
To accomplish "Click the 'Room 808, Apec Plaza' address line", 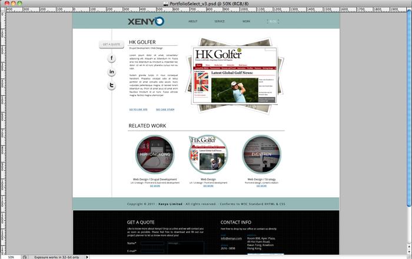I will click(x=261, y=238).
